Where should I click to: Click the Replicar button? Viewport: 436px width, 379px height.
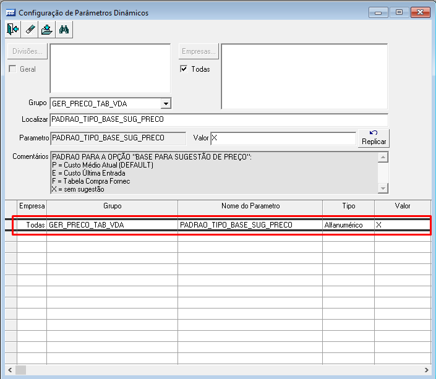[374, 138]
